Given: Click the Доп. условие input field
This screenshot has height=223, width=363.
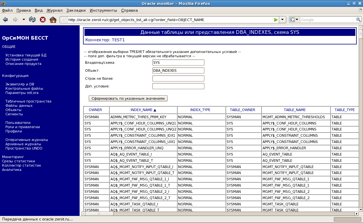Looking at the screenshot, I should tap(178, 86).
